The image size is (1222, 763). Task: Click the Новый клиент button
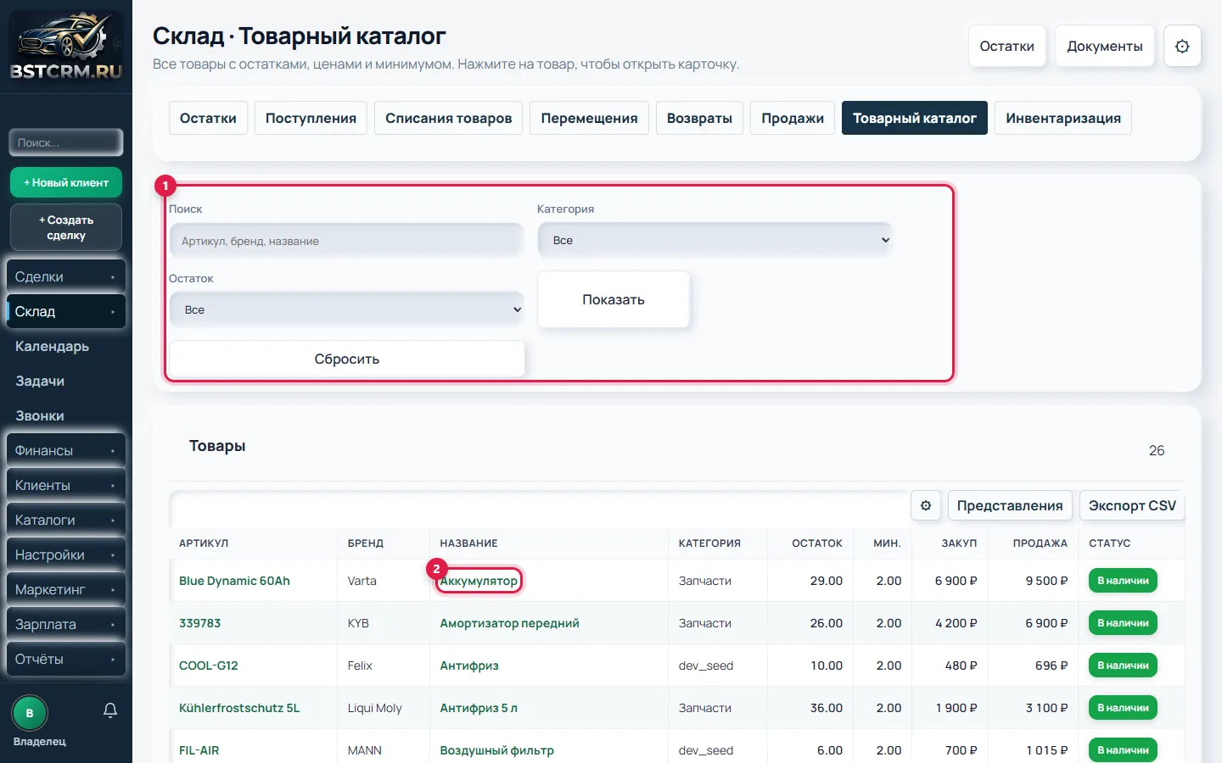(x=66, y=182)
